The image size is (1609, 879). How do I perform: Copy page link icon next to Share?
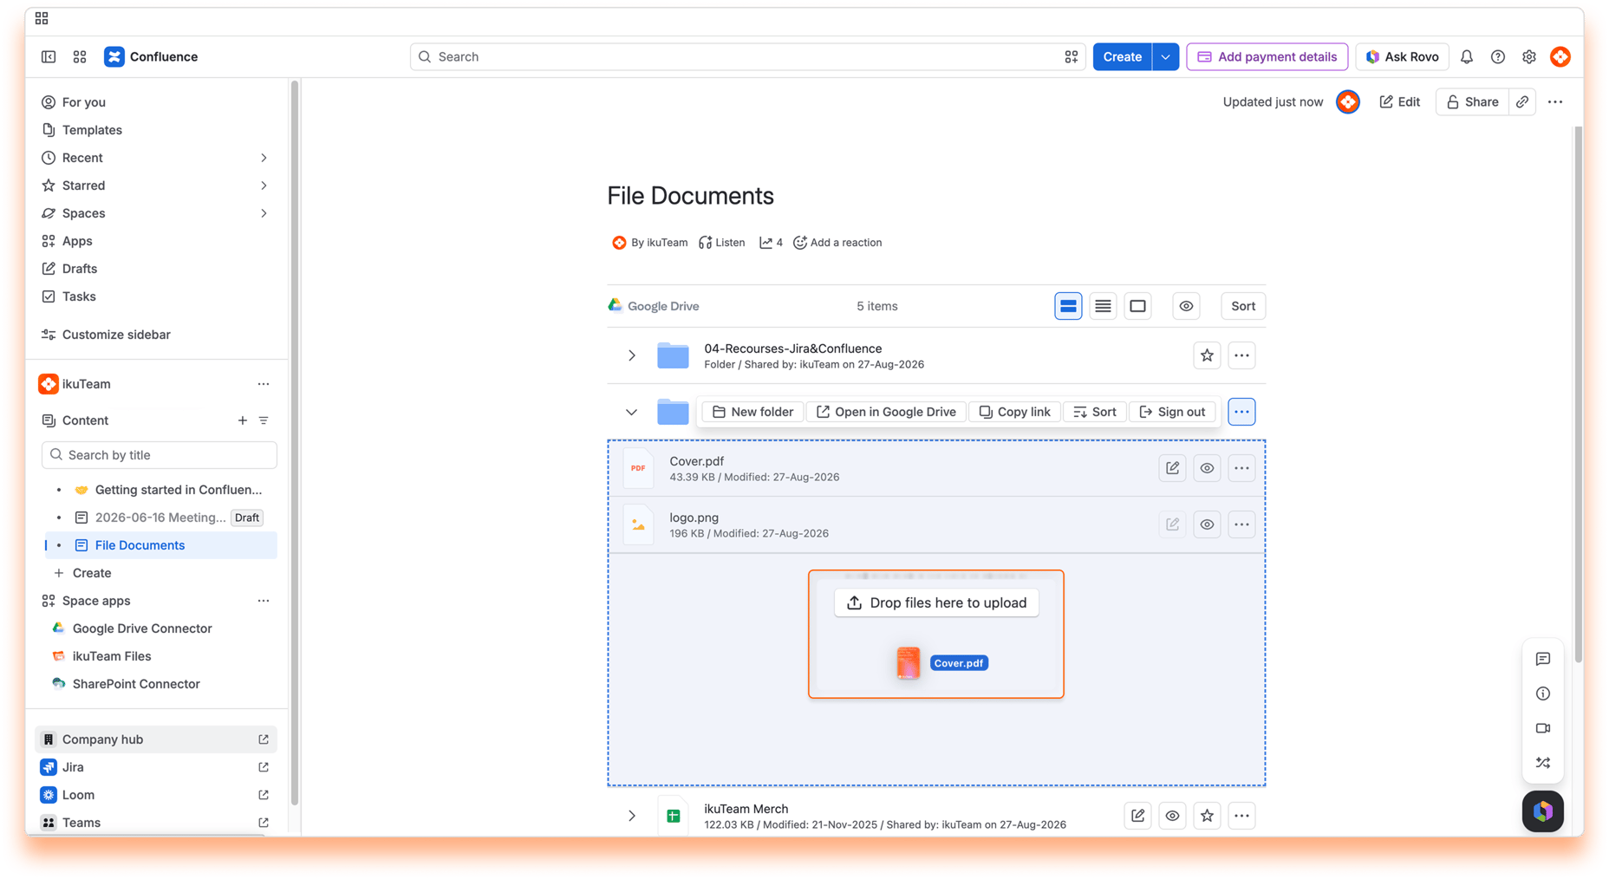coord(1522,101)
